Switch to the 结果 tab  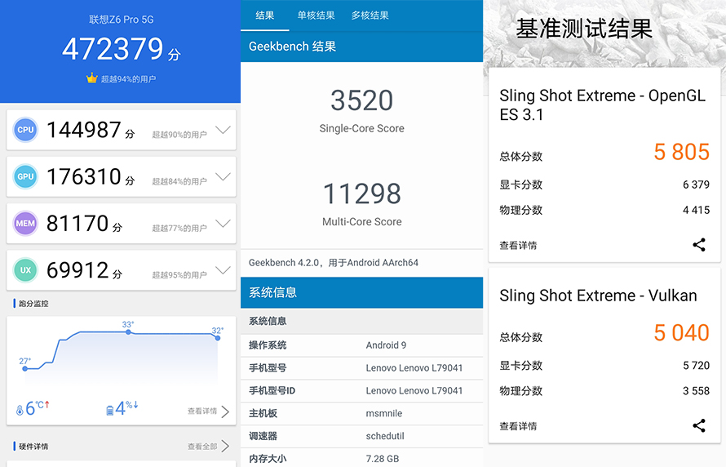point(265,16)
